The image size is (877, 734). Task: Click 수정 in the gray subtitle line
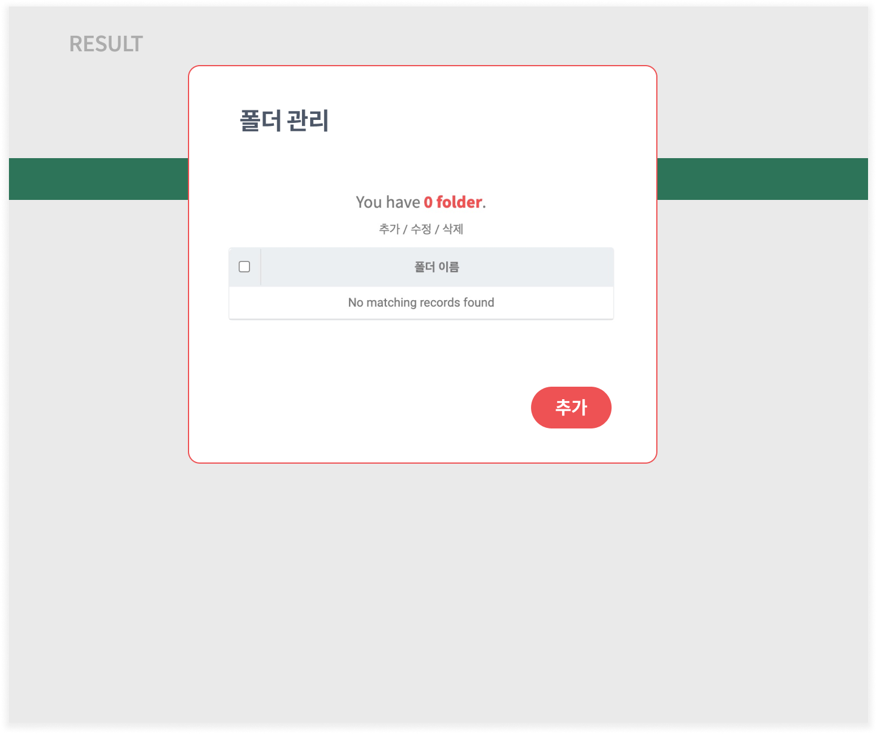[x=421, y=229]
